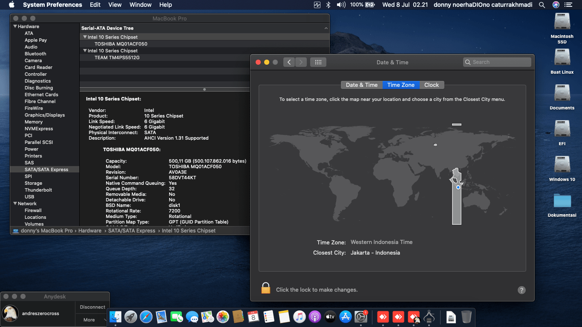The width and height of the screenshot is (582, 327).
Task: Launch Music from the Dock
Action: coord(300,317)
